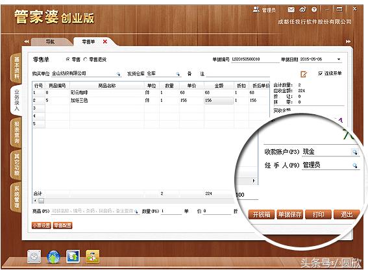Click the scroll right arrow near table
Image resolution: width=368 pixels, height=272 pixels.
click(254, 180)
